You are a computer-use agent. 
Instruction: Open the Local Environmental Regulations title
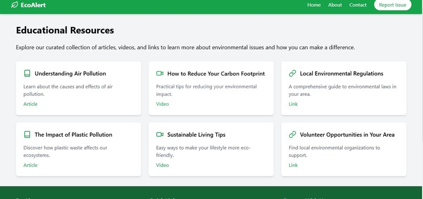tap(342, 73)
